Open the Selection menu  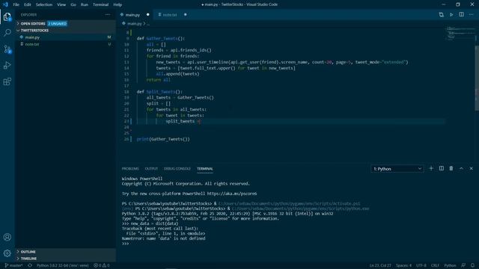tap(44, 4)
